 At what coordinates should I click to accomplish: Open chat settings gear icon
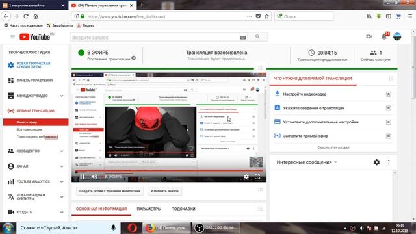pos(376,162)
